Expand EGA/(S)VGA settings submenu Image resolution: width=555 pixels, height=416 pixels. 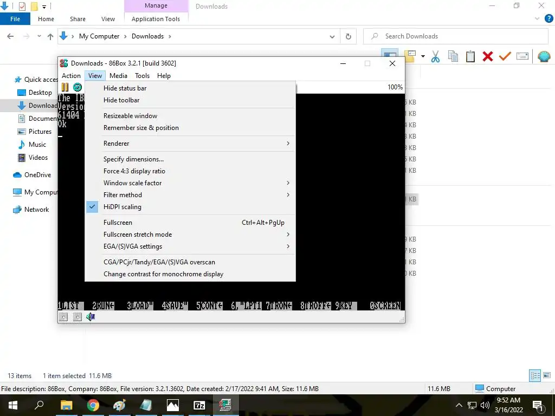[190, 246]
